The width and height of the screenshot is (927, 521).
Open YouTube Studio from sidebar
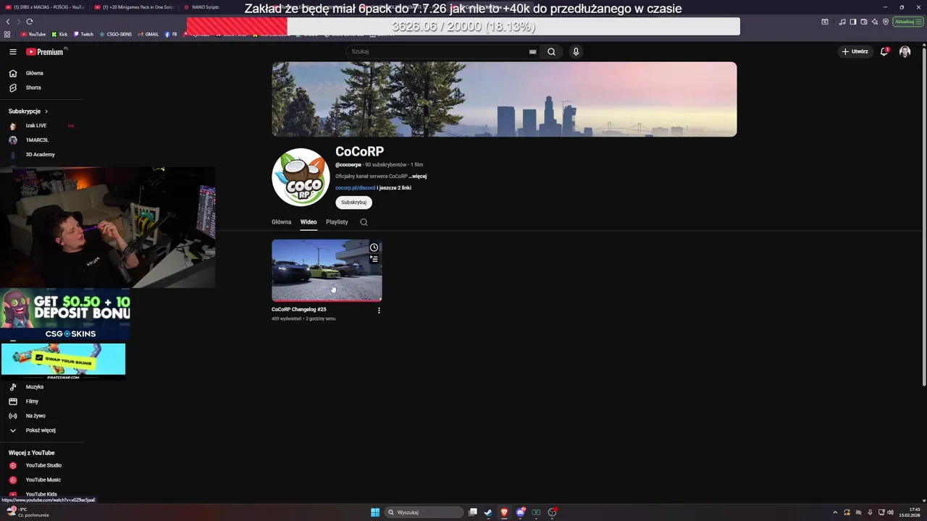(x=43, y=466)
